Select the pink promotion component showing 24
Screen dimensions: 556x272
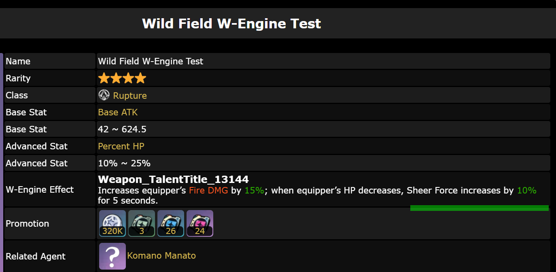(x=200, y=223)
